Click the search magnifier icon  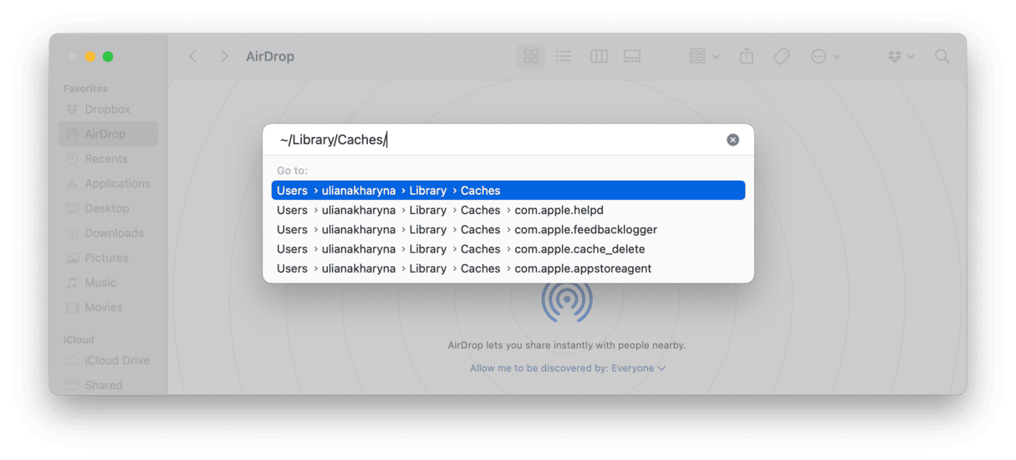pyautogui.click(x=942, y=56)
